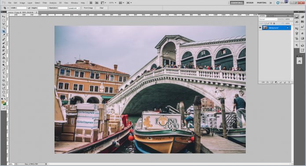Toggle lock position in Layers panel
This screenshot has width=306, height=166.
click(x=271, y=23)
